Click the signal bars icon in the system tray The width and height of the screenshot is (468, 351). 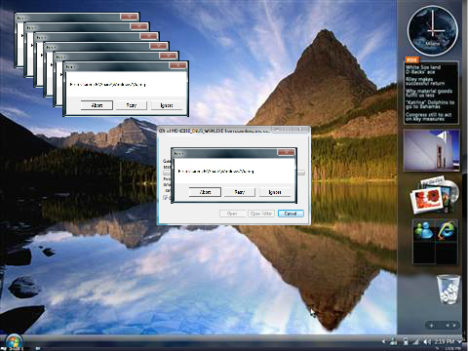[x=415, y=341]
